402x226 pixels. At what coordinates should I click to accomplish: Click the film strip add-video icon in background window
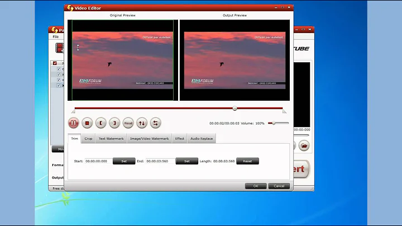click(x=60, y=48)
